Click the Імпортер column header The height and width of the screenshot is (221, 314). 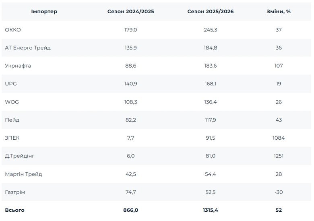(x=44, y=12)
